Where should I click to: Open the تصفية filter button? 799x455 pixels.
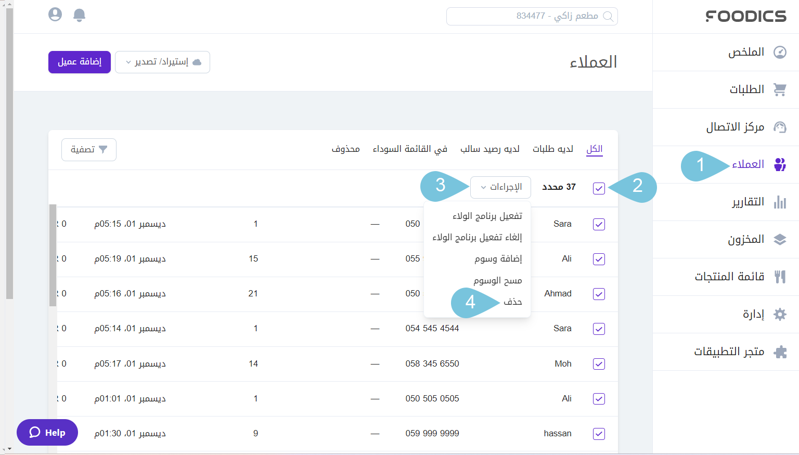(x=89, y=150)
